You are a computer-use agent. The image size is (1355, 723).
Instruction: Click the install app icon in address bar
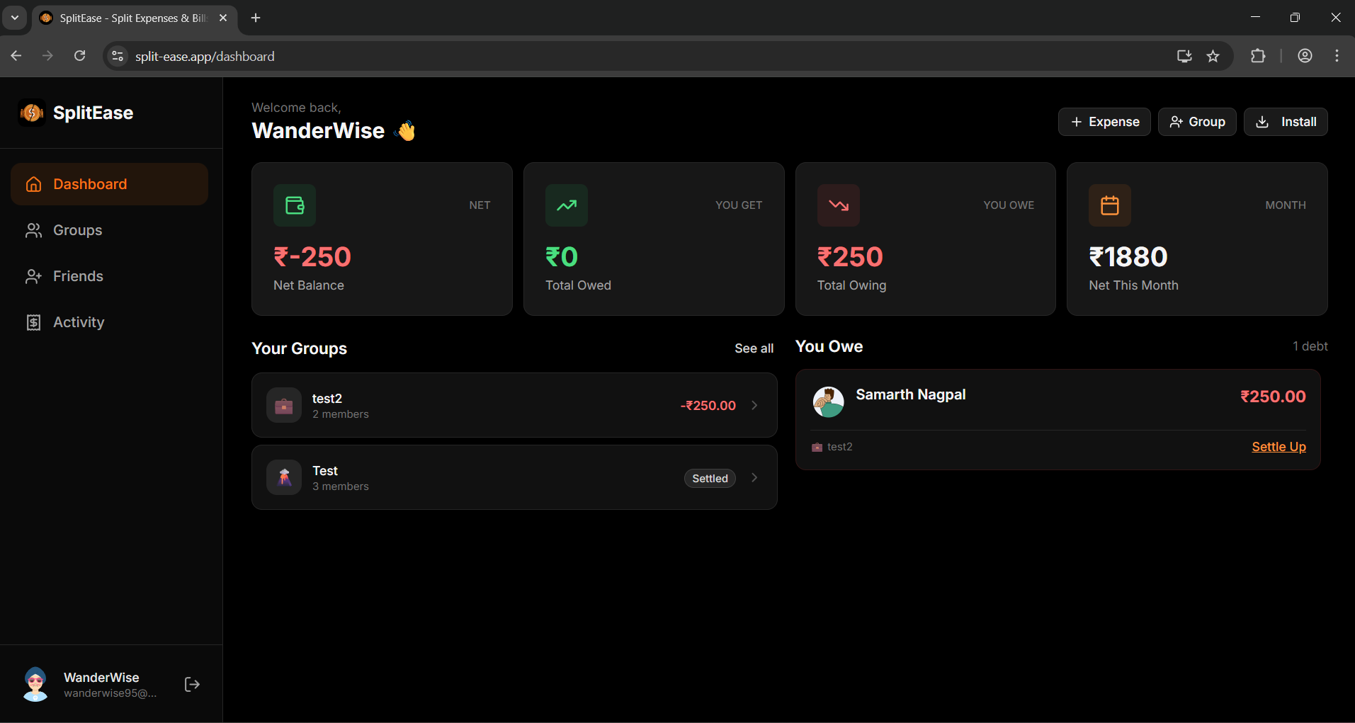coord(1184,56)
